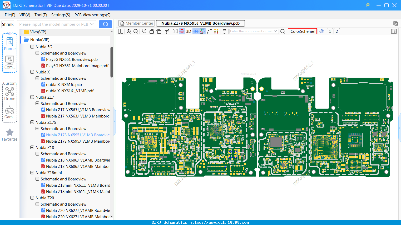Select the Drone category icon
The width and height of the screenshot is (401, 225).
pyautogui.click(x=10, y=94)
